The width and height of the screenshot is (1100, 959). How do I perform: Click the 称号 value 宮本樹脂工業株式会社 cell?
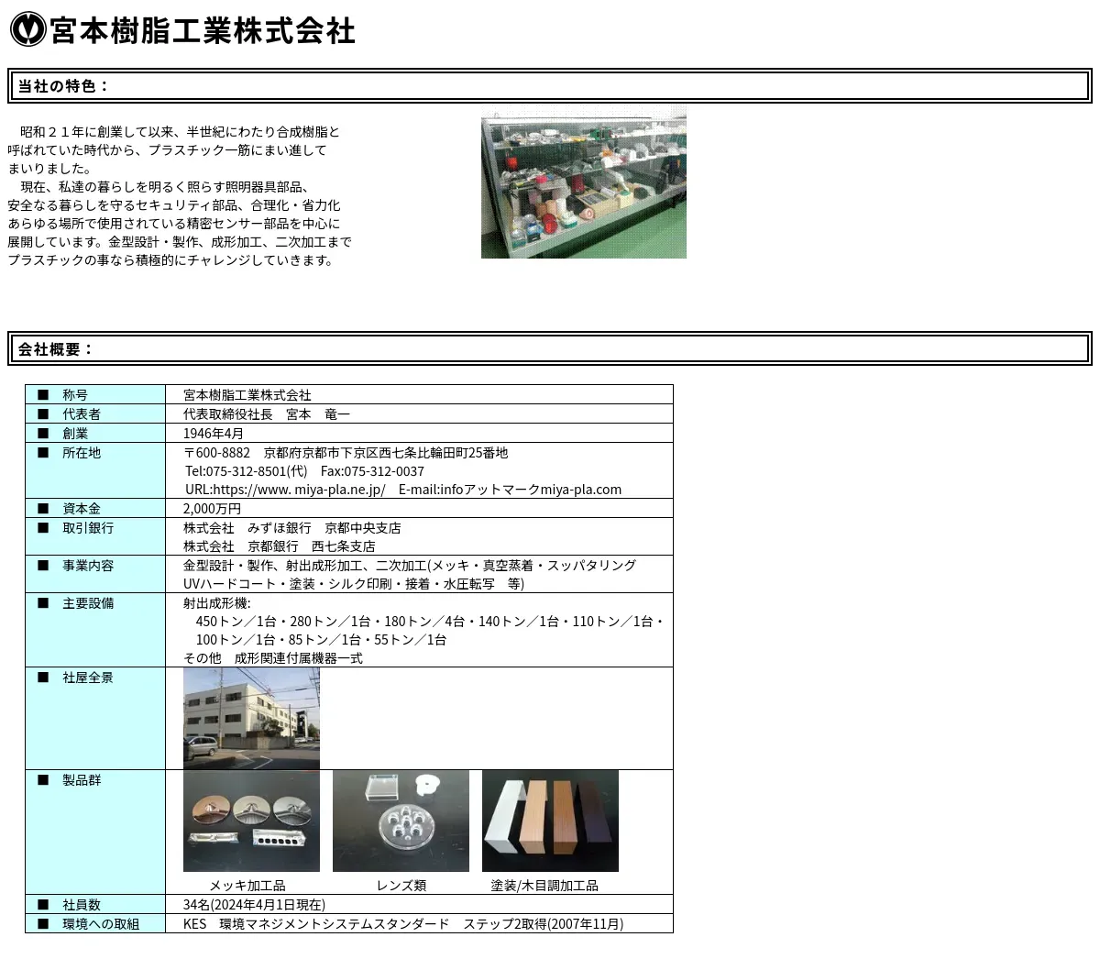(x=247, y=395)
